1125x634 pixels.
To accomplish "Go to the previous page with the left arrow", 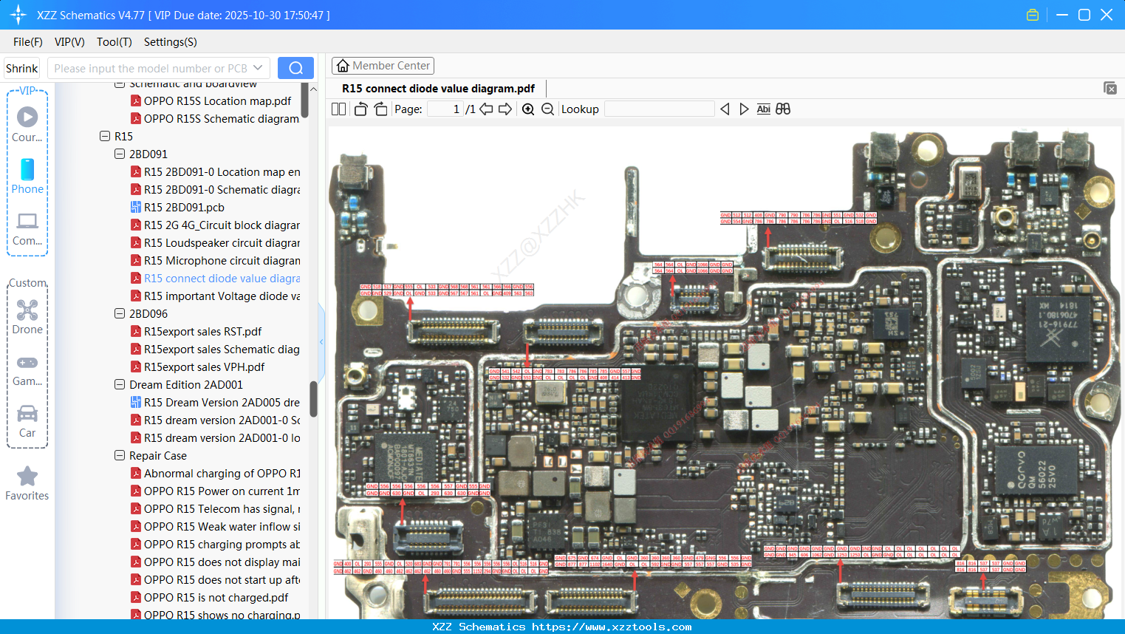I will click(x=486, y=109).
